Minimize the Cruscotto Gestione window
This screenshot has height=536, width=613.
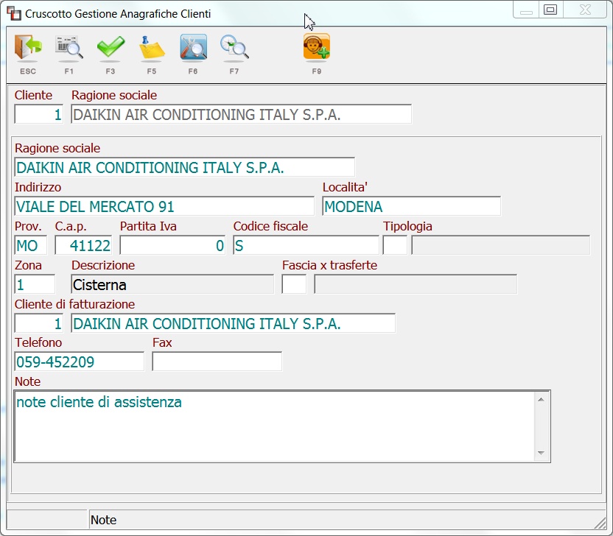click(526, 10)
